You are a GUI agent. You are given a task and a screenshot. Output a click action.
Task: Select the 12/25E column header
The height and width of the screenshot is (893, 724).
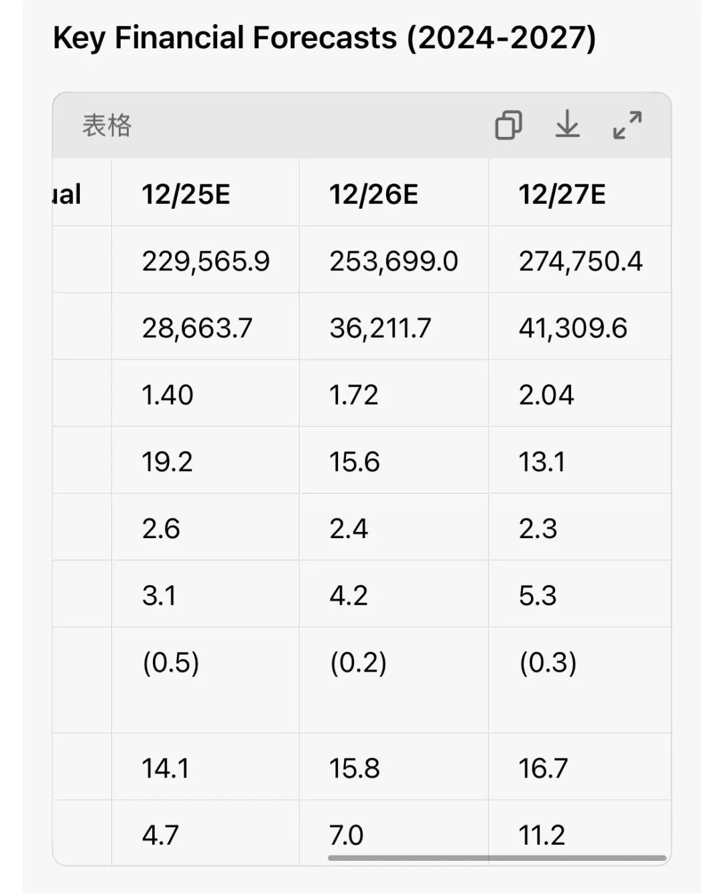point(186,195)
